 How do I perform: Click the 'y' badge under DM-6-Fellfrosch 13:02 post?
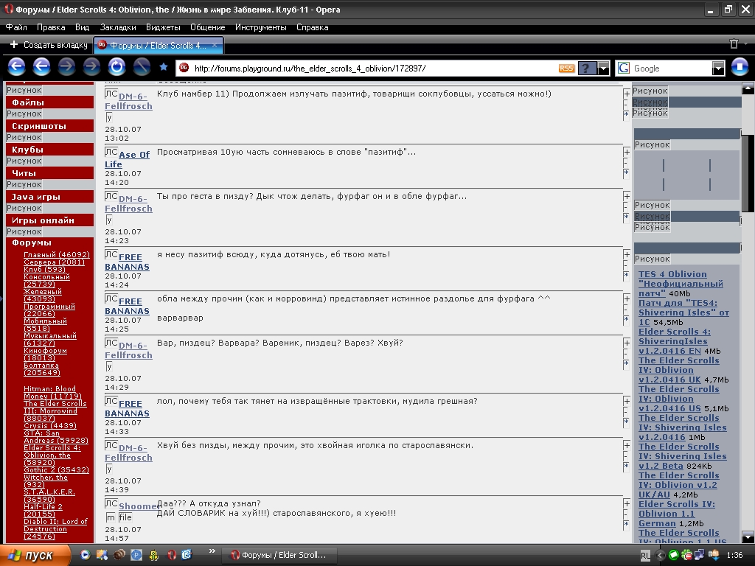tap(109, 117)
